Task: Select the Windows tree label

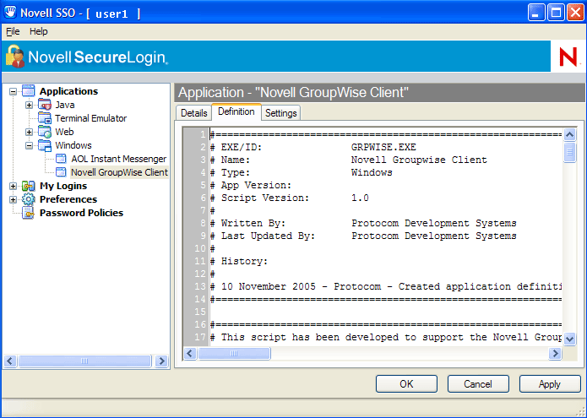Action: (73, 145)
